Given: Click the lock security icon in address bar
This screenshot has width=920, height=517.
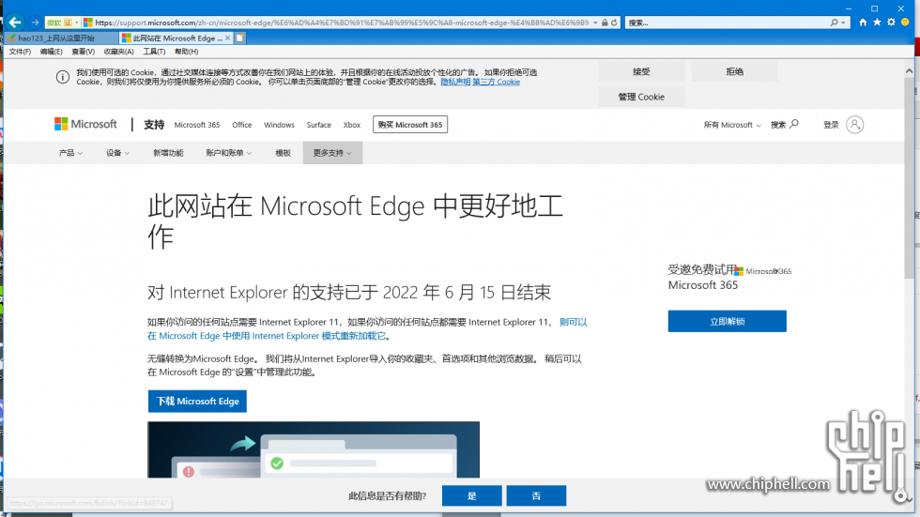Looking at the screenshot, I should (x=605, y=23).
